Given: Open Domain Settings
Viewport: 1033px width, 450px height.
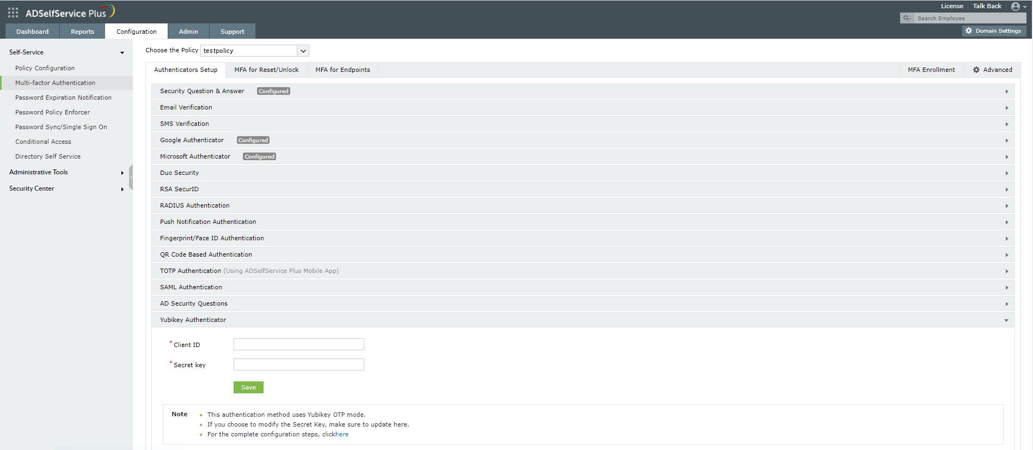Looking at the screenshot, I should coord(994,31).
